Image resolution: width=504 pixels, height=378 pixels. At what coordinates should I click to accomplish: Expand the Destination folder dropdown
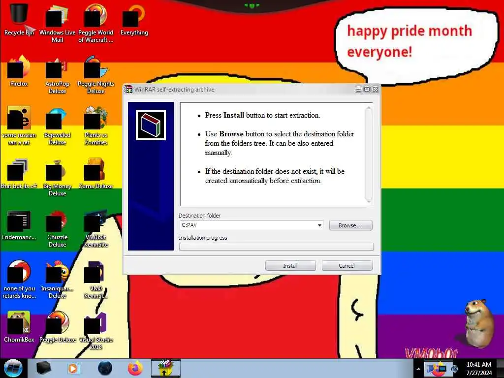pyautogui.click(x=319, y=225)
